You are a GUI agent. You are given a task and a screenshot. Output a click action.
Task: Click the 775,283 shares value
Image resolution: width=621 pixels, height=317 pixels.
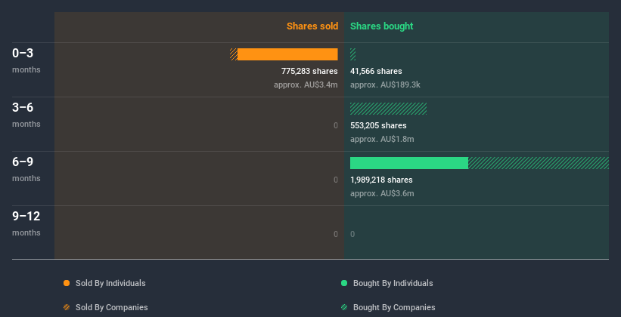click(x=309, y=71)
